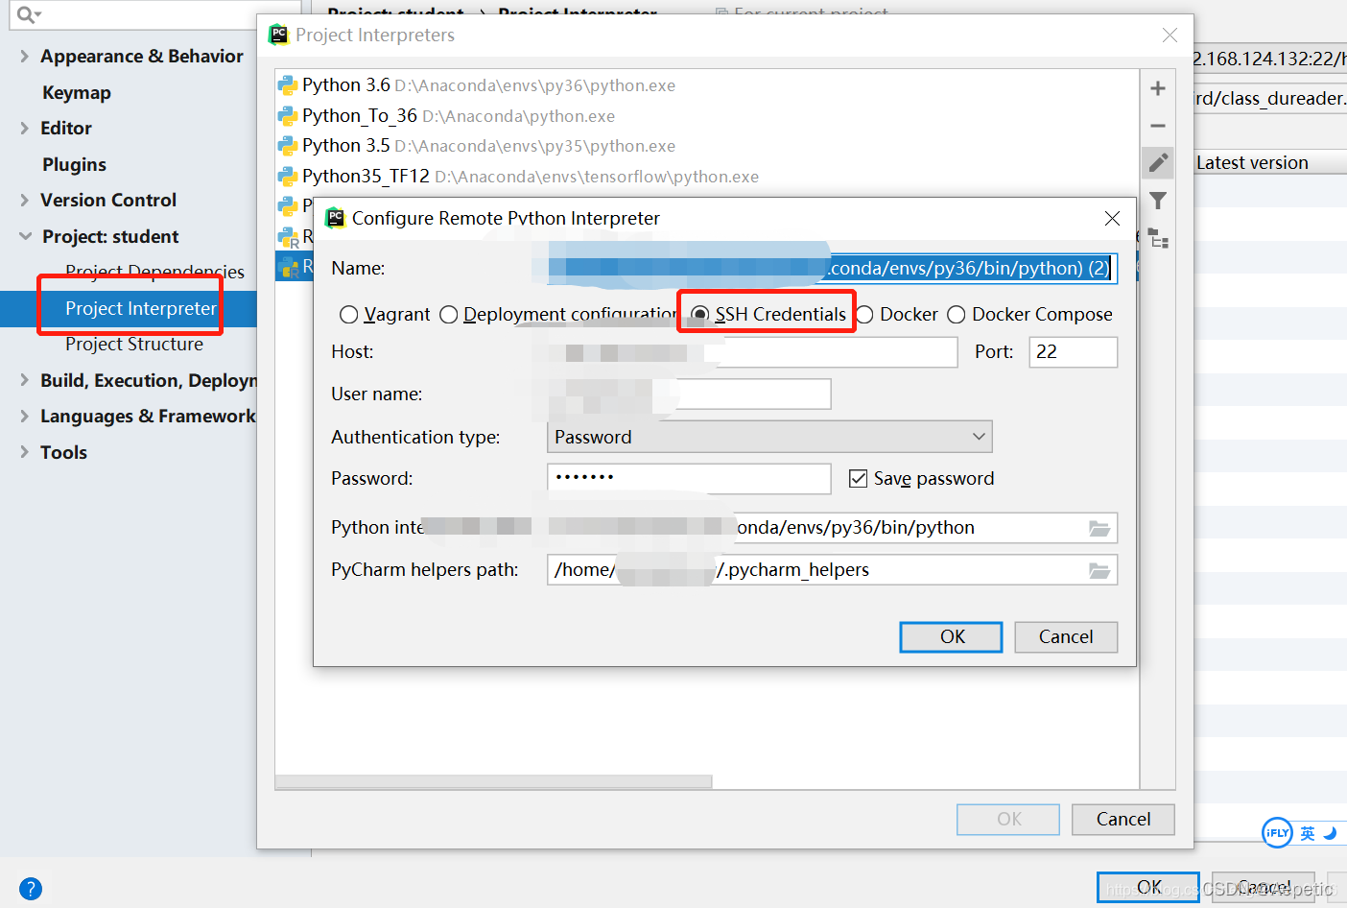
Task: Select Python 3.6 py36 interpreter row
Action: pyautogui.click(x=706, y=85)
